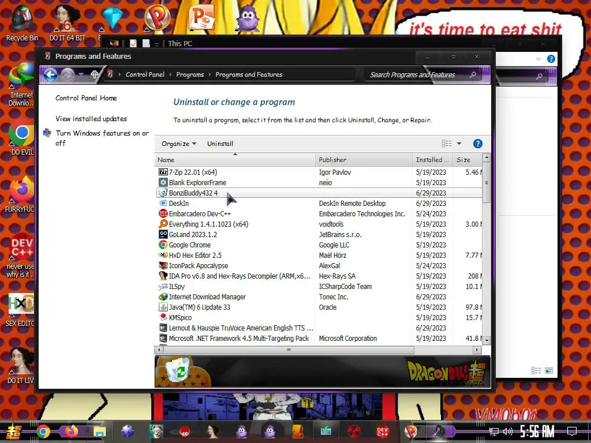This screenshot has width=591, height=443.
Task: Click the Help icon in This PC window
Action: [x=551, y=59]
